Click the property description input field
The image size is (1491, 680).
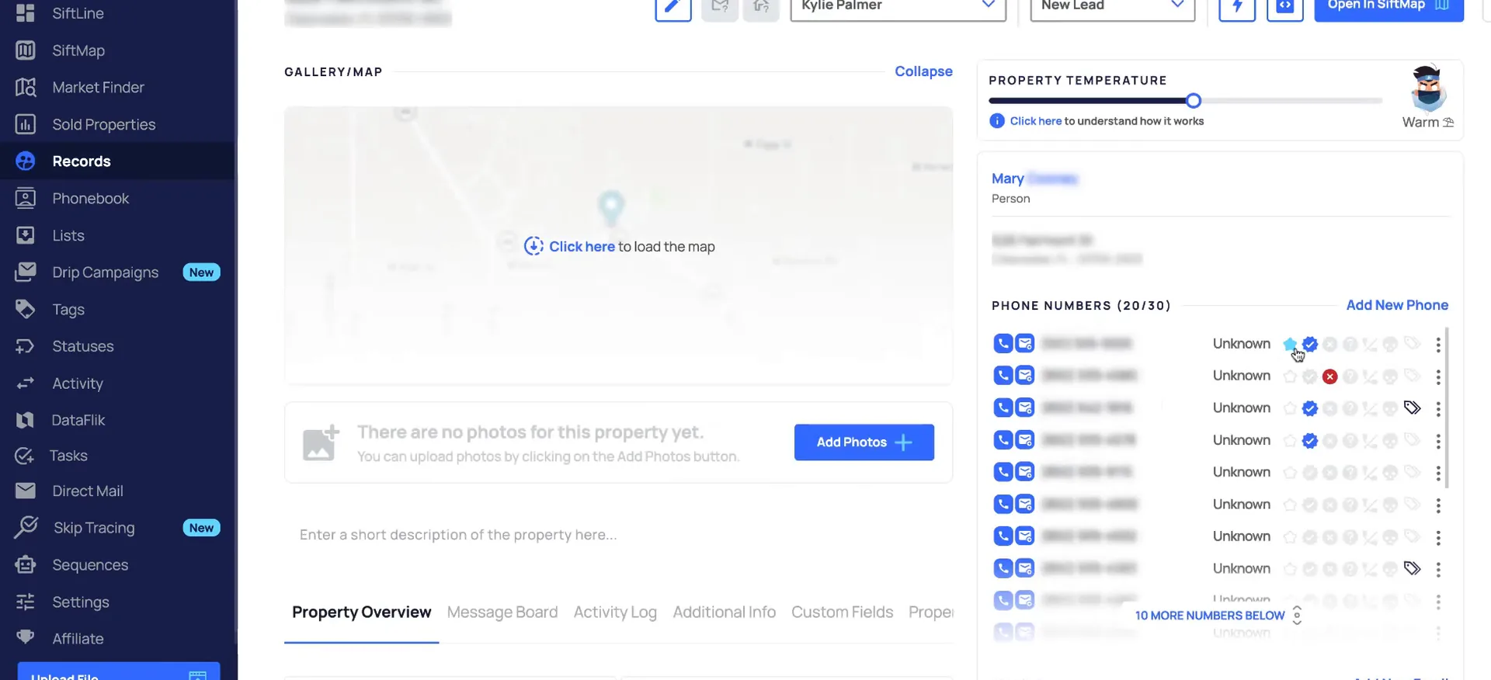pyautogui.click(x=618, y=535)
